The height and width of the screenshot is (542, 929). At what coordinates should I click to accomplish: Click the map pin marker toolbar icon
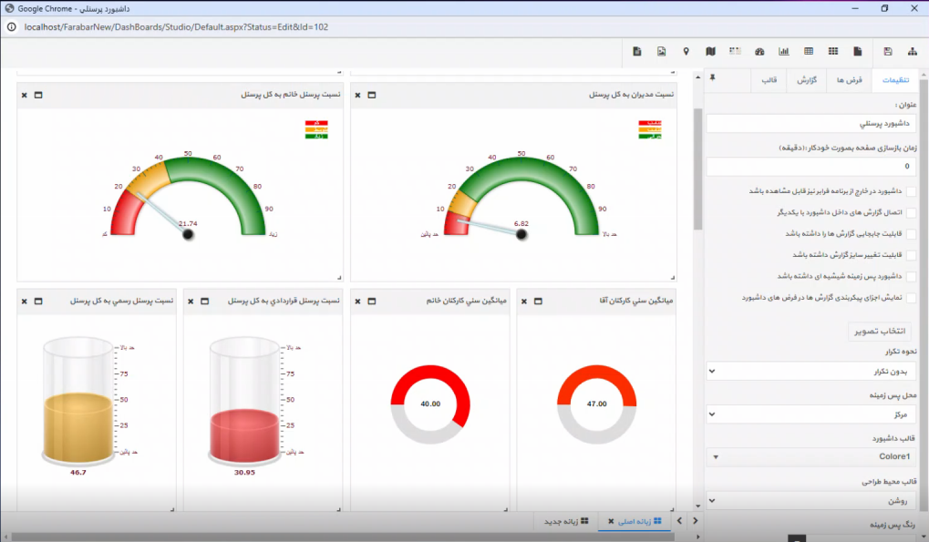[x=686, y=51]
